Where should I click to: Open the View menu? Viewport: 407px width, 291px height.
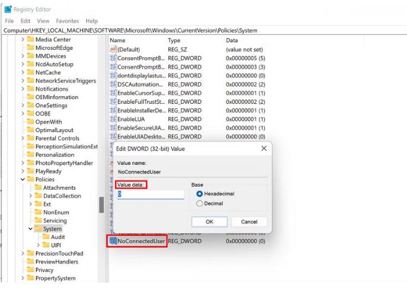point(43,21)
